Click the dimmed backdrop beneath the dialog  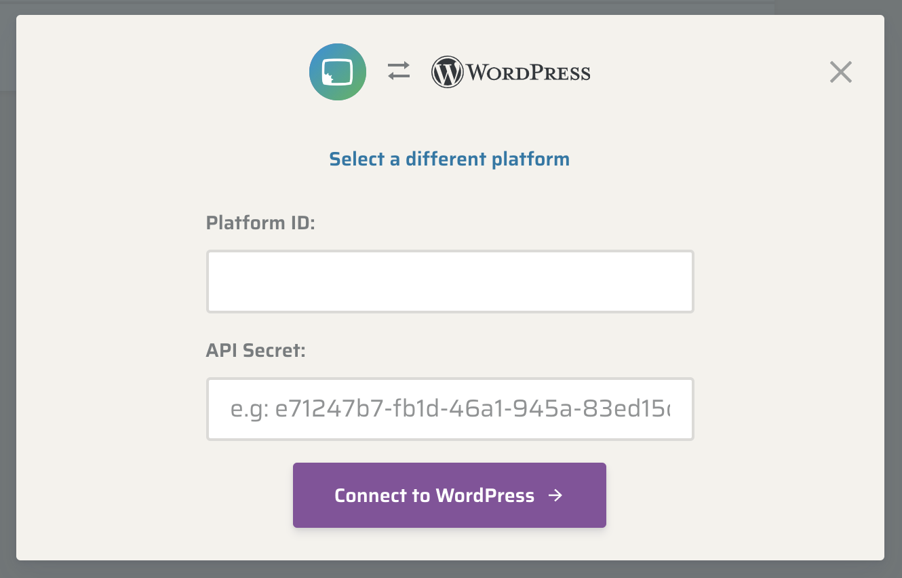(450, 569)
